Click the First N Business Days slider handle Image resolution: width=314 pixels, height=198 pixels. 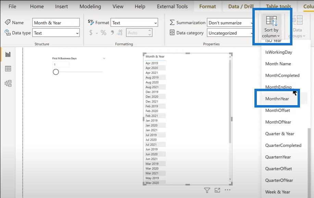point(56,72)
